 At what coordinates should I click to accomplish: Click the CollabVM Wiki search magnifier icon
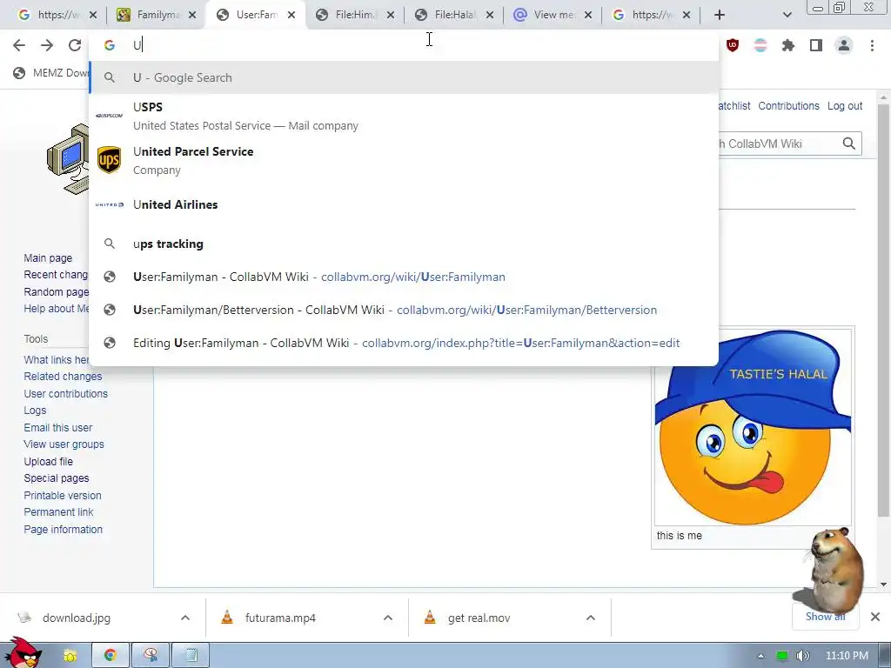pos(849,144)
